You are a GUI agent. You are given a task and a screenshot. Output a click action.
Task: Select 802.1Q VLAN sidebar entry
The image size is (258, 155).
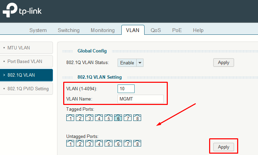(x=26, y=75)
